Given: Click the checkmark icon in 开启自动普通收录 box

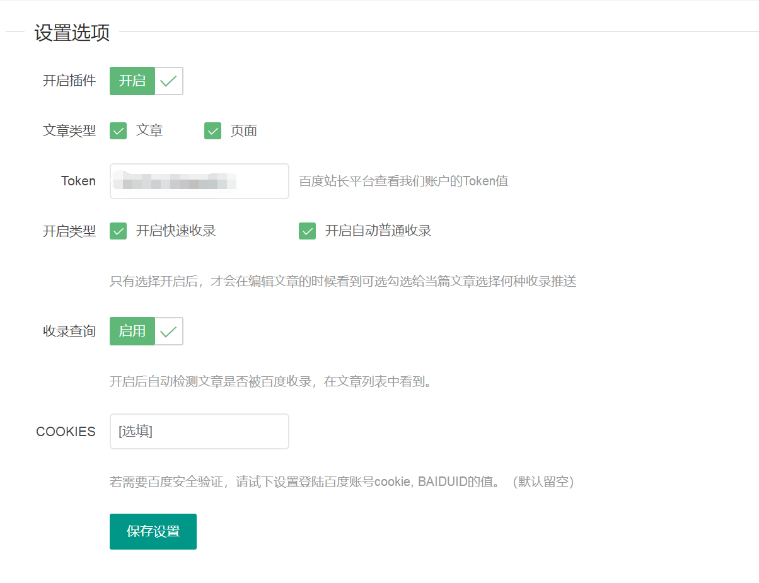Looking at the screenshot, I should (307, 231).
